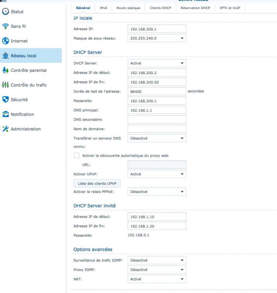Open the Route statique tab

128,8
